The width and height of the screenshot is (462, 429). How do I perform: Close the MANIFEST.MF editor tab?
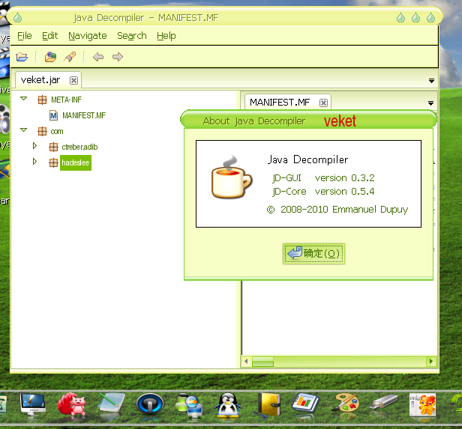pyautogui.click(x=323, y=103)
